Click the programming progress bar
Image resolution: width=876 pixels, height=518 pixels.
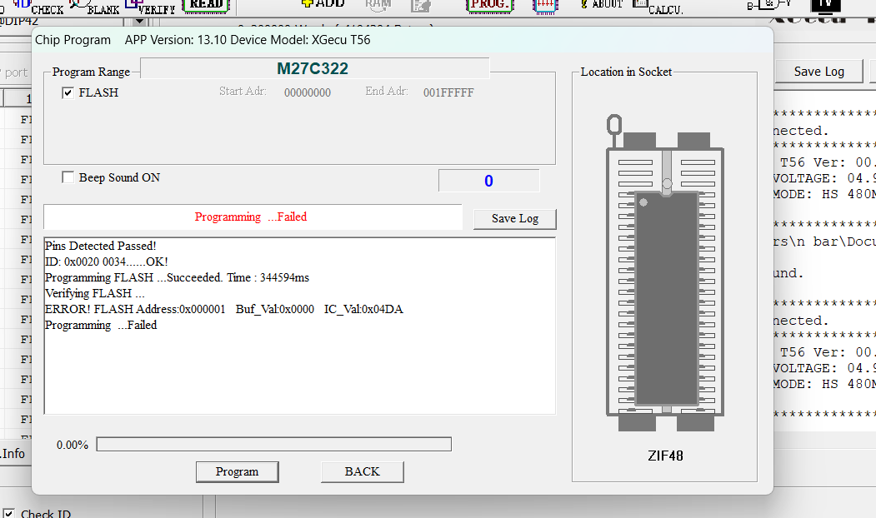point(273,445)
